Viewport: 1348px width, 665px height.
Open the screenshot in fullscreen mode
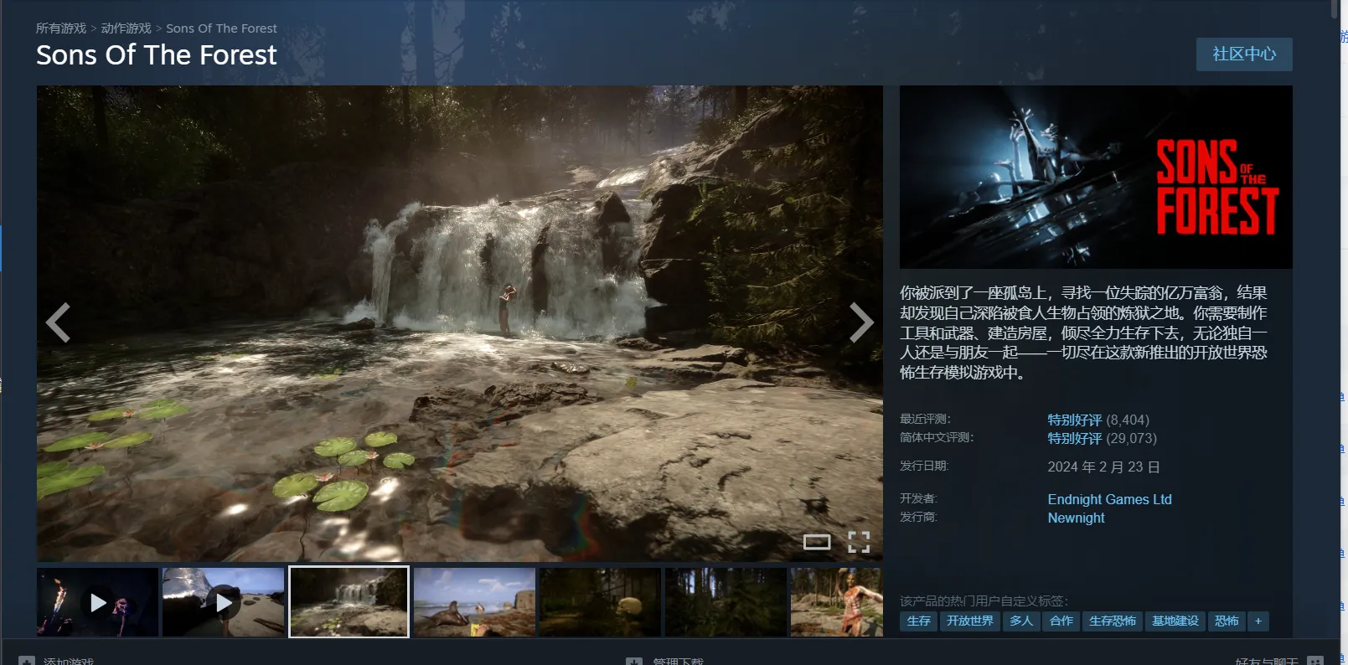[859, 542]
